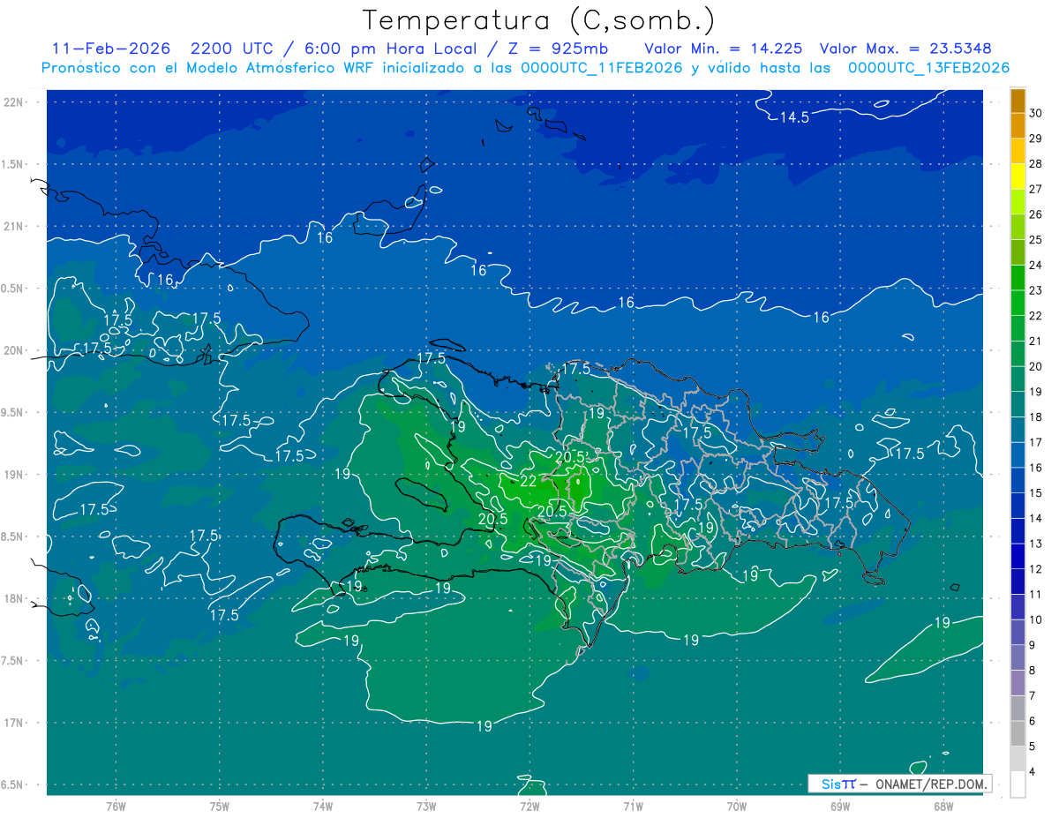Click the white swatch below 4 in legend

coord(1018,784)
